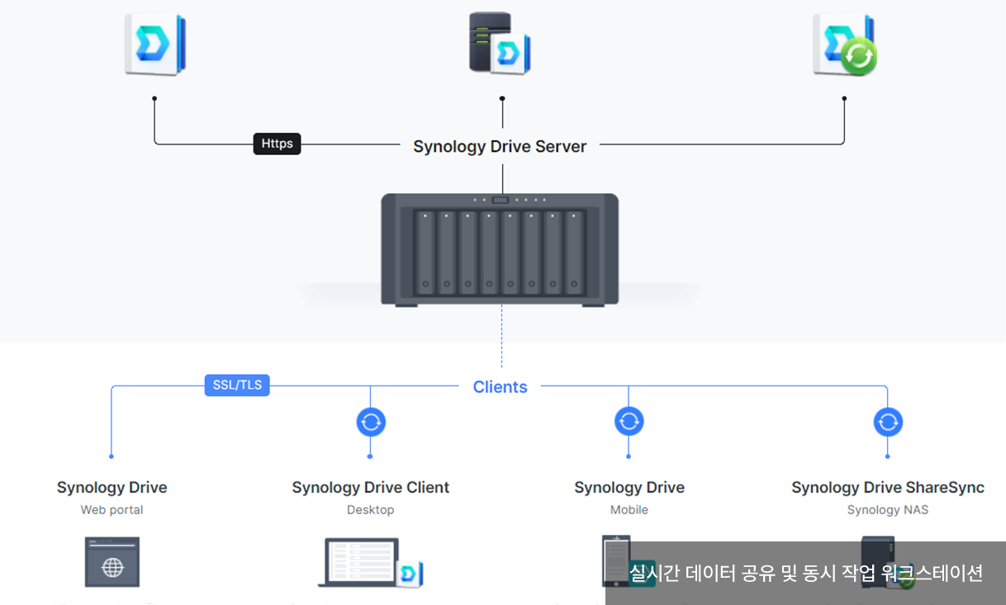Click Synology Drive title above Mobile
The height and width of the screenshot is (605, 1006).
(x=629, y=487)
